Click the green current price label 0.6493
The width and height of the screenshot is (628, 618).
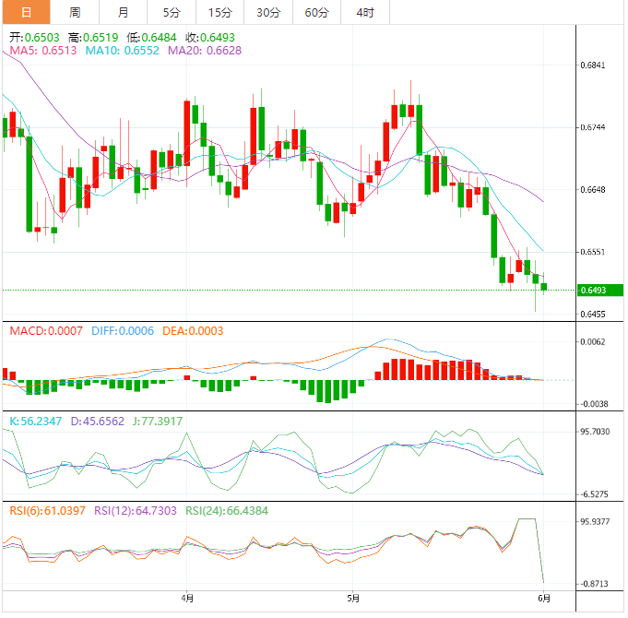click(x=598, y=291)
